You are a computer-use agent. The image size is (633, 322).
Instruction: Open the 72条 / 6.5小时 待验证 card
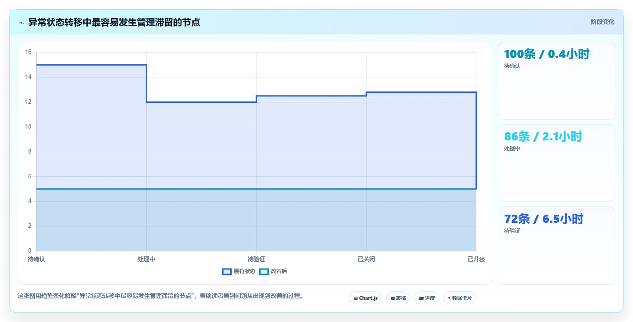pos(556,245)
